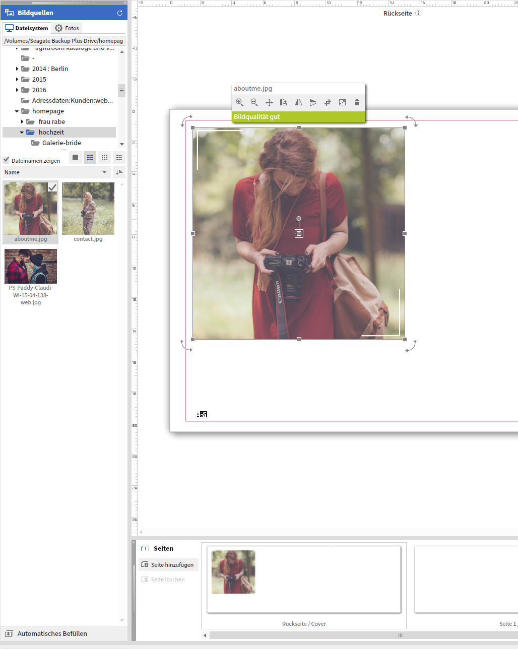
Task: Switch to single large thumbnail view
Action: pos(75,158)
